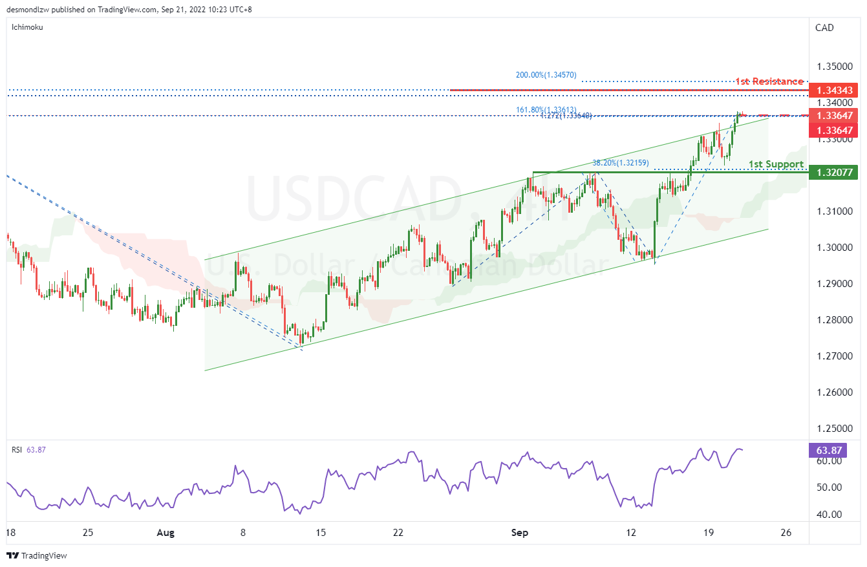Click the 1.26000 price axis label
The width and height of the screenshot is (867, 567).
click(833, 392)
